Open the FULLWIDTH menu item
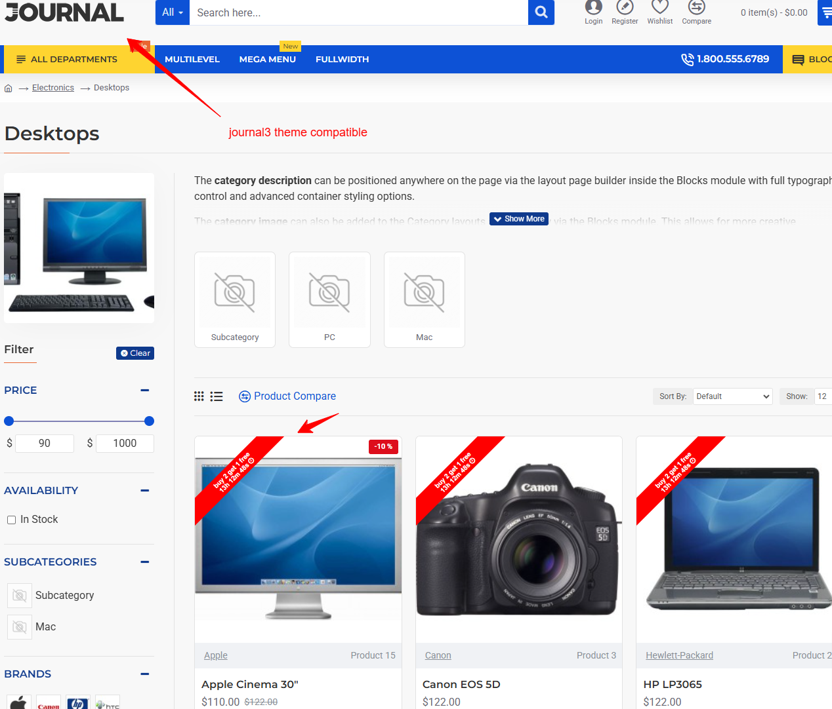This screenshot has height=709, width=832. (x=342, y=59)
